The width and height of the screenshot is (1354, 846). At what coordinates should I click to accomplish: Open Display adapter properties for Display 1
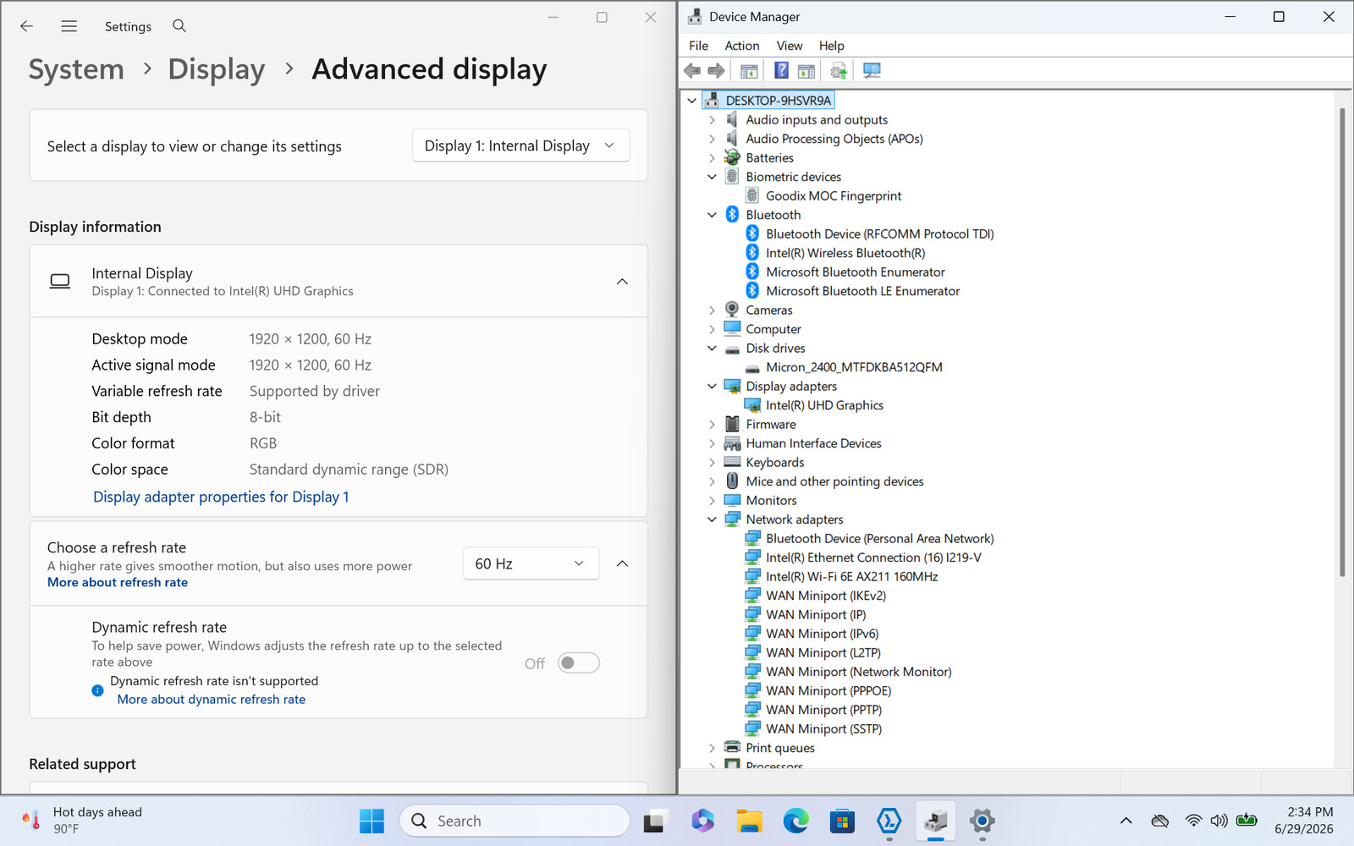[x=221, y=497]
